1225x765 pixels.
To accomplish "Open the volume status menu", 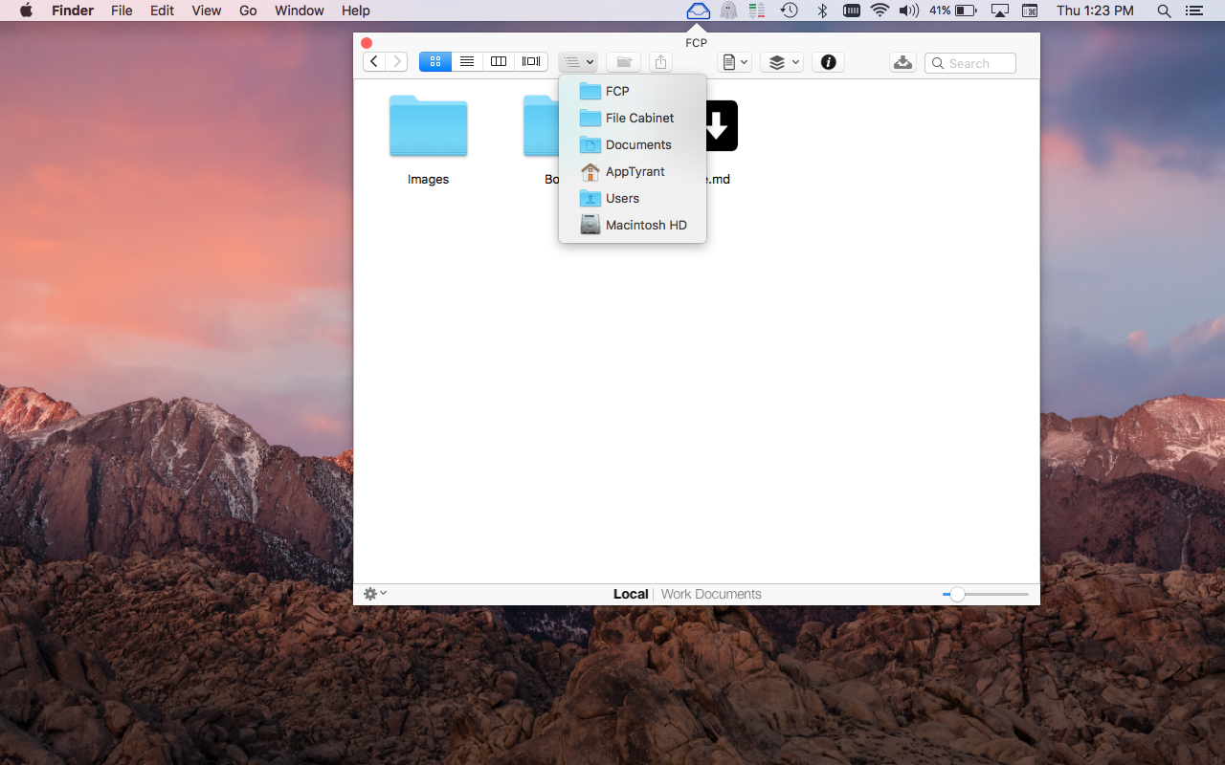I will (x=909, y=11).
